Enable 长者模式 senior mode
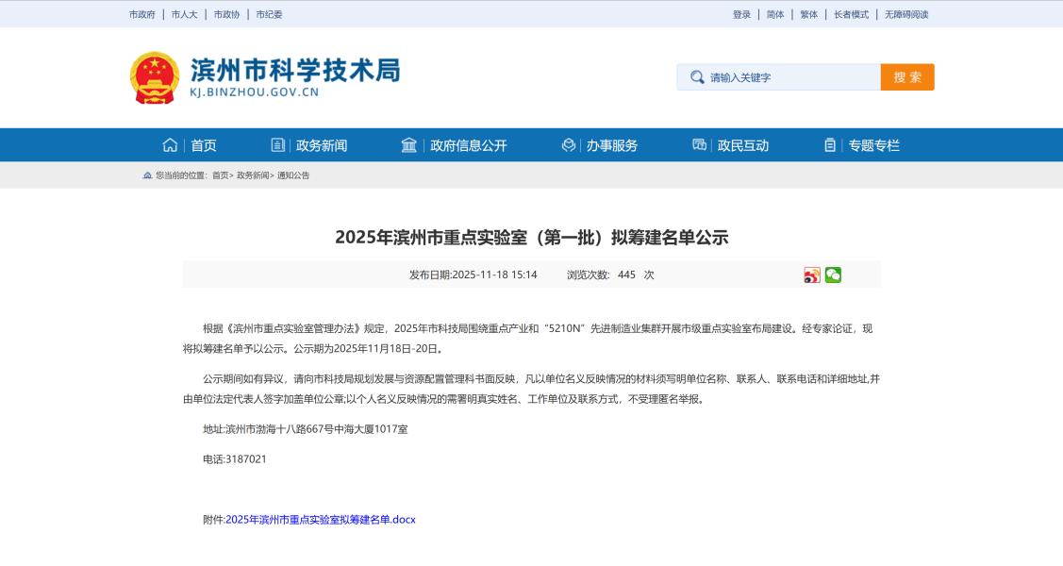Screen dimensions: 1063x566 851,14
